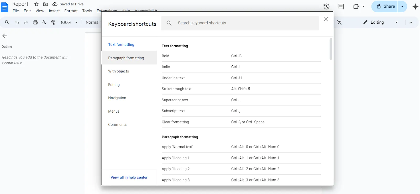
Task: Open version history clock icon
Action: pyautogui.click(x=326, y=7)
